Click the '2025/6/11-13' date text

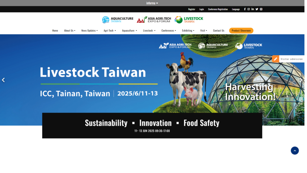click(x=138, y=93)
